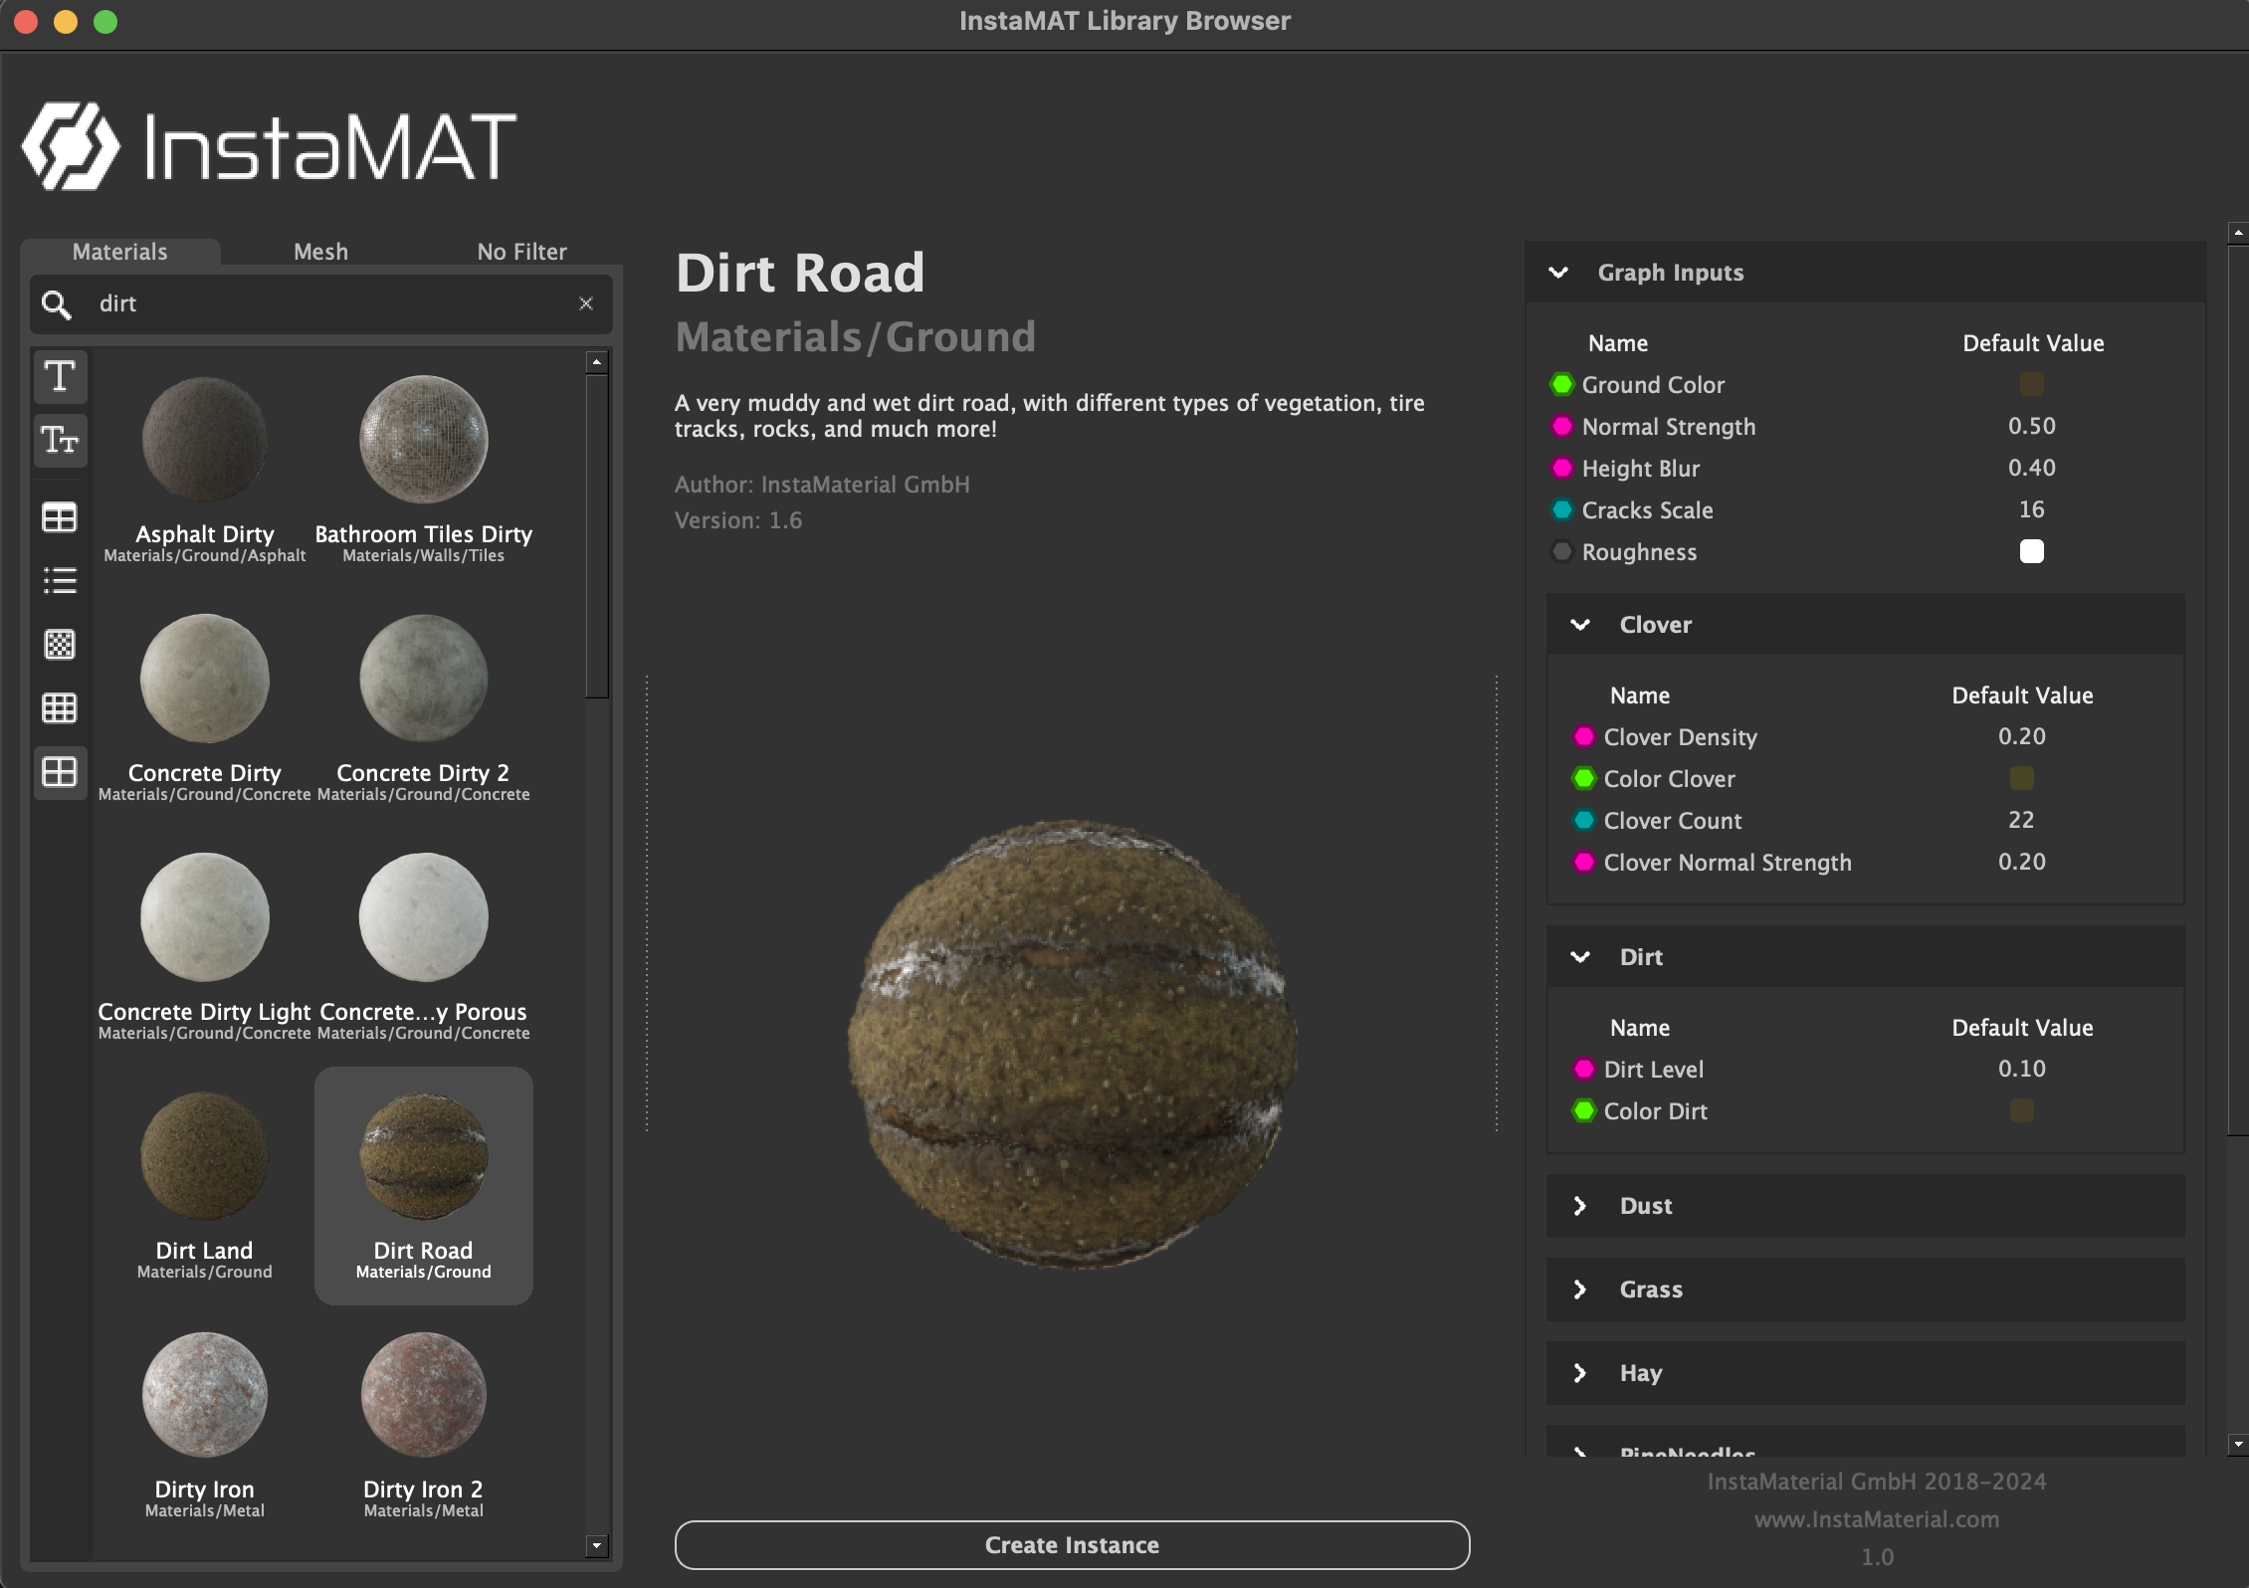Screen dimensions: 2249x1588
Task: Select the Concrete Dirty 2 material
Action: [424, 708]
